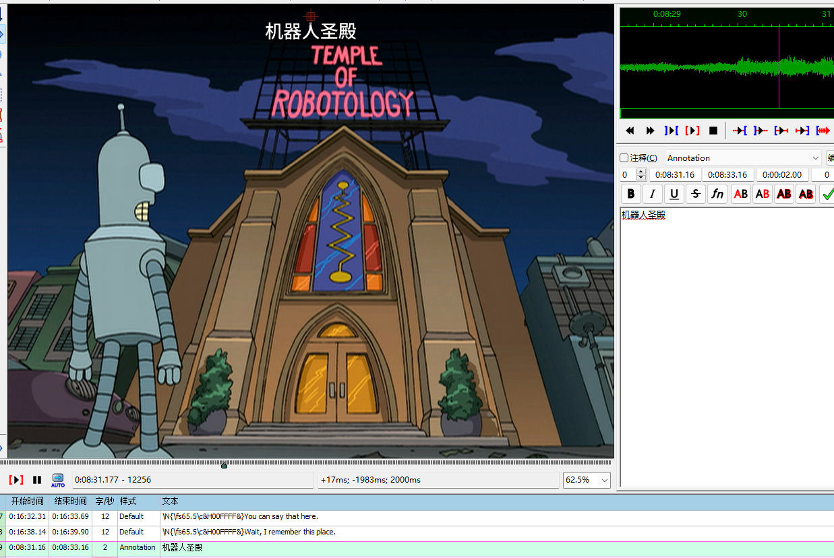834x558 pixels.
Task: Open the Annotation style dropdown
Action: [743, 158]
